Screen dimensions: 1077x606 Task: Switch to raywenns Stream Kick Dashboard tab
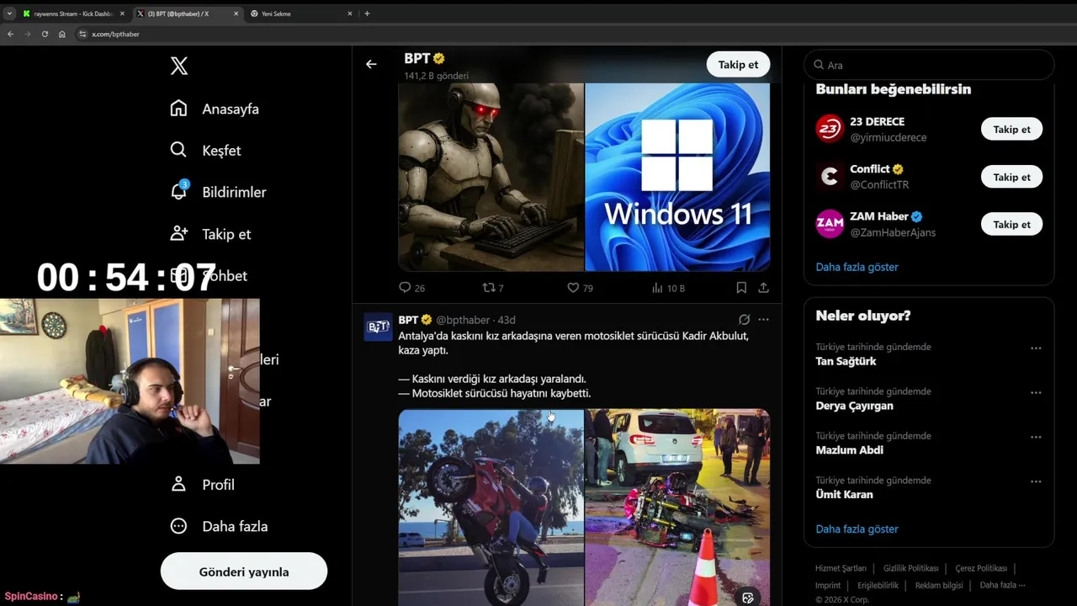pos(74,13)
